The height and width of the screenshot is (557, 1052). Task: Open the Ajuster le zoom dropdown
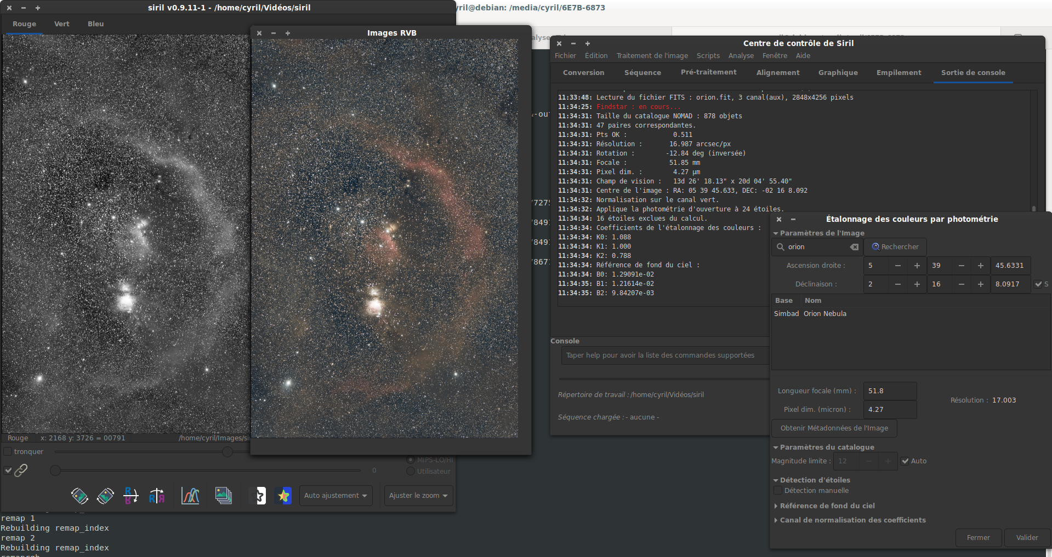419,496
